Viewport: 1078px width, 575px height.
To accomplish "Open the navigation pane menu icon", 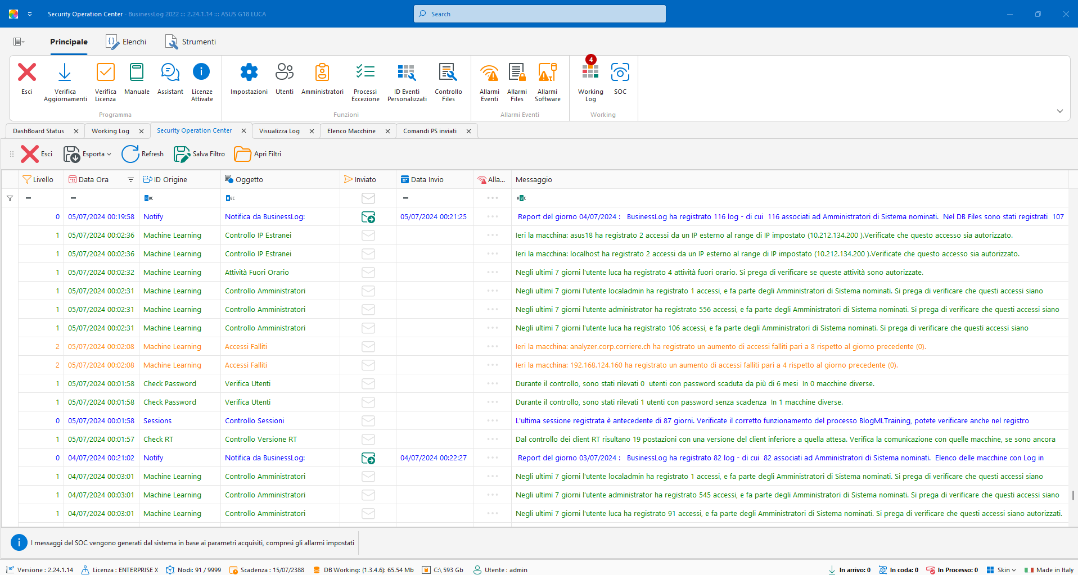I will (19, 42).
